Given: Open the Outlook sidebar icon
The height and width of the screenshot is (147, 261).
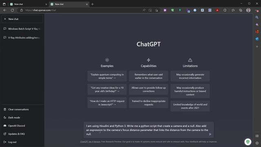Looking at the screenshot, I should 257,39.
